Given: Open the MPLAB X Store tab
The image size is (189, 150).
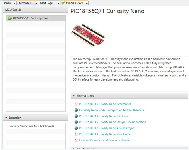Looking at the screenshot, I should pos(74,3).
